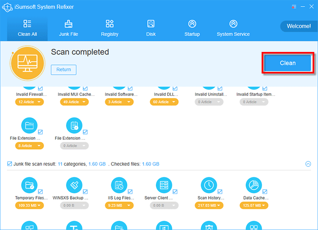Expand the 109.33 MB dropdown
The image size is (318, 230).
point(29,205)
